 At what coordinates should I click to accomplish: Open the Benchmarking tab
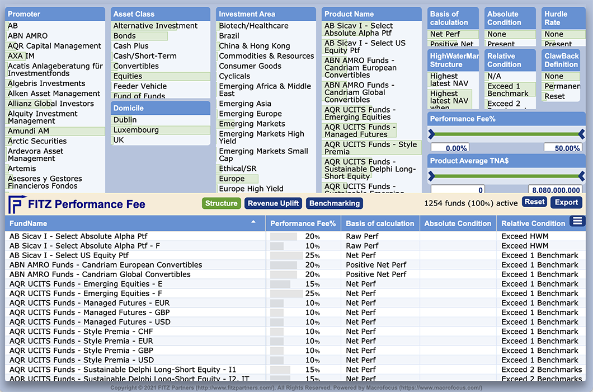(335, 203)
